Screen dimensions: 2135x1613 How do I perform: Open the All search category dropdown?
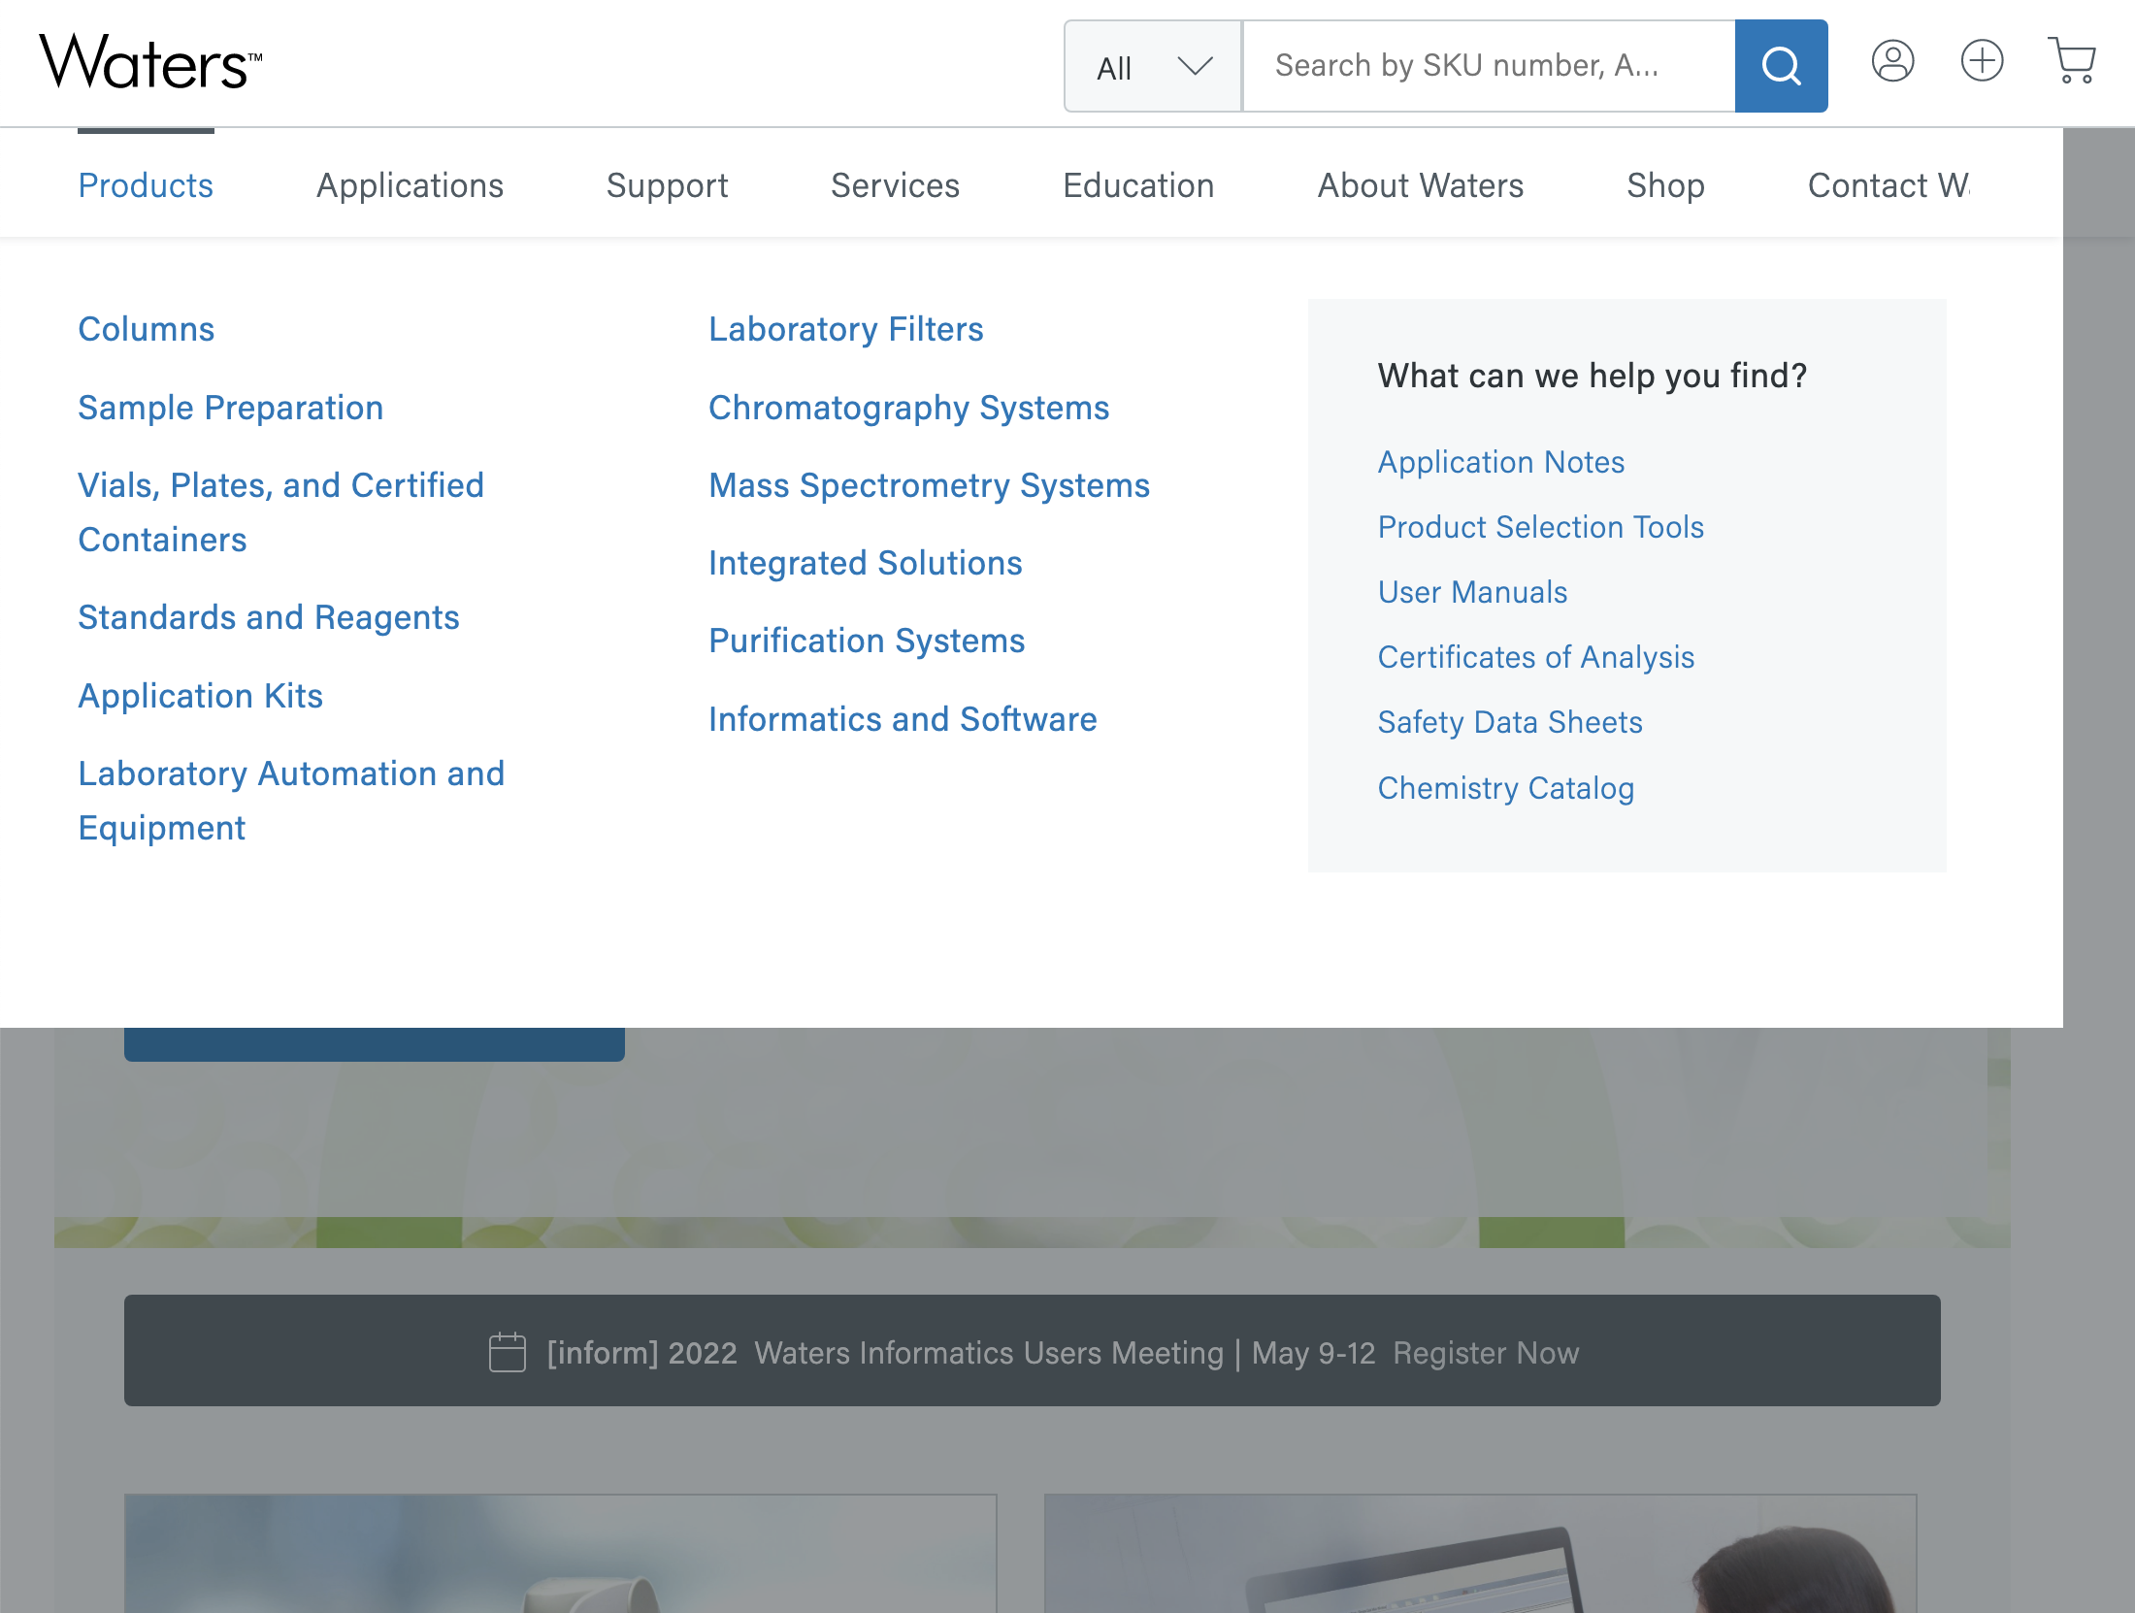1152,66
